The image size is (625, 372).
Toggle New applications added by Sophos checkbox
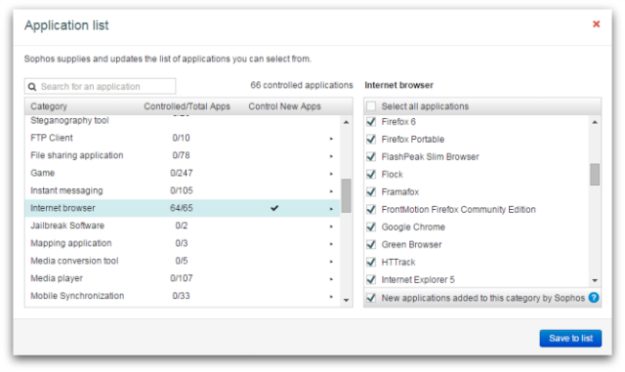point(371,298)
